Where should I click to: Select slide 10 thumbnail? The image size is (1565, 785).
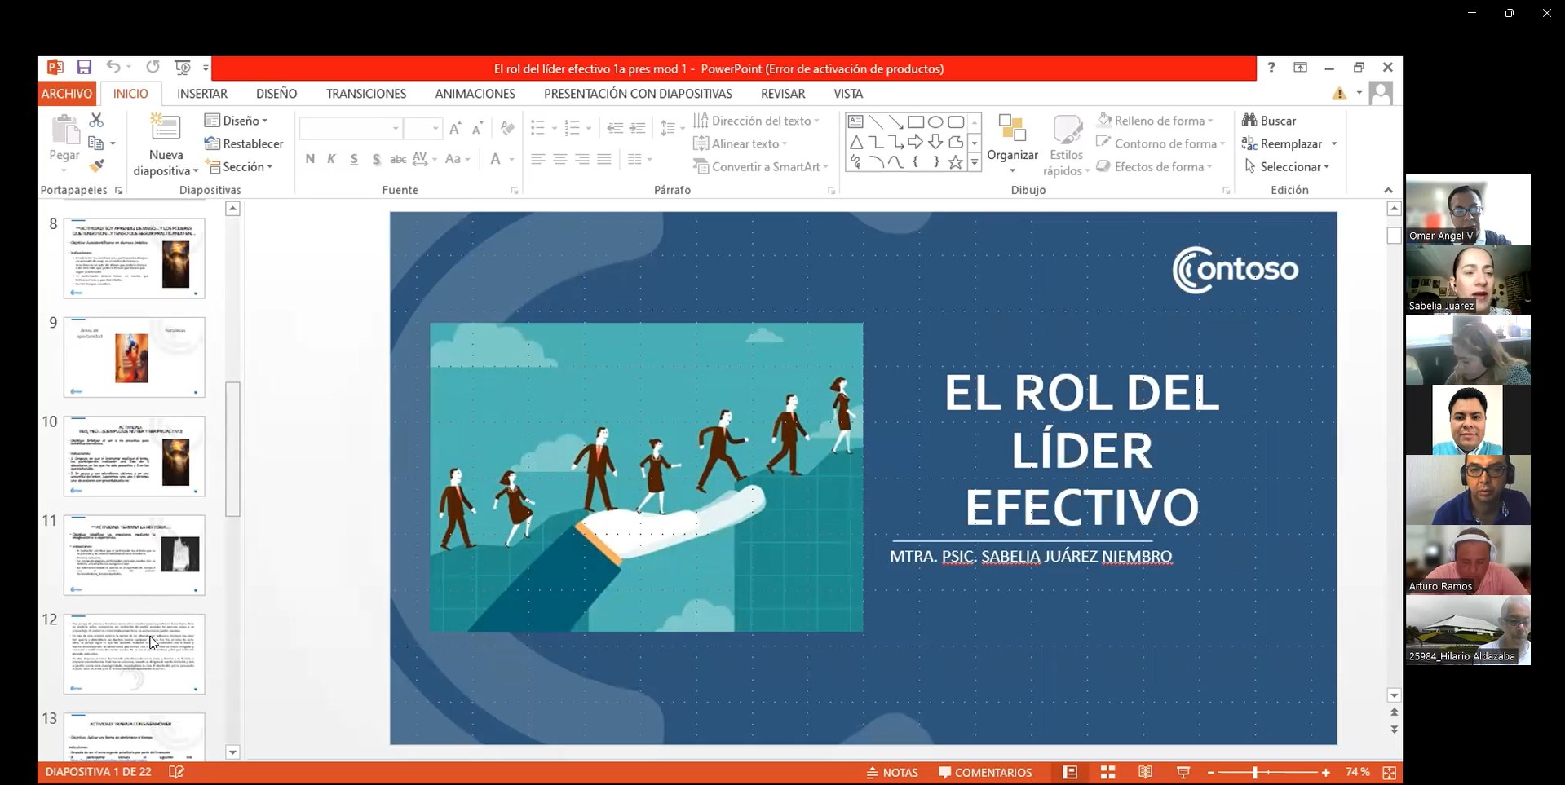point(135,456)
